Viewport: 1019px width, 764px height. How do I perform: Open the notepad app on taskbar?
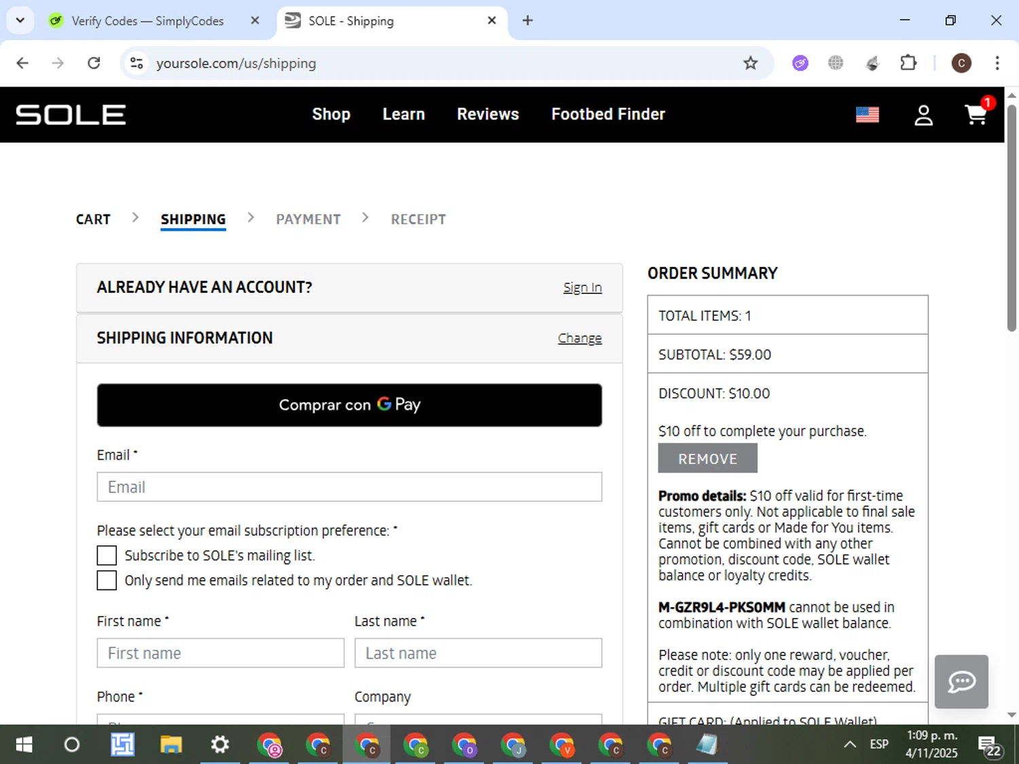click(x=707, y=745)
